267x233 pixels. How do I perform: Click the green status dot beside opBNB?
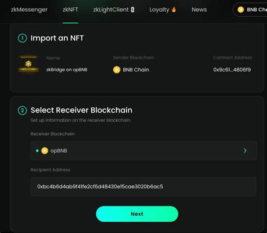click(37, 150)
